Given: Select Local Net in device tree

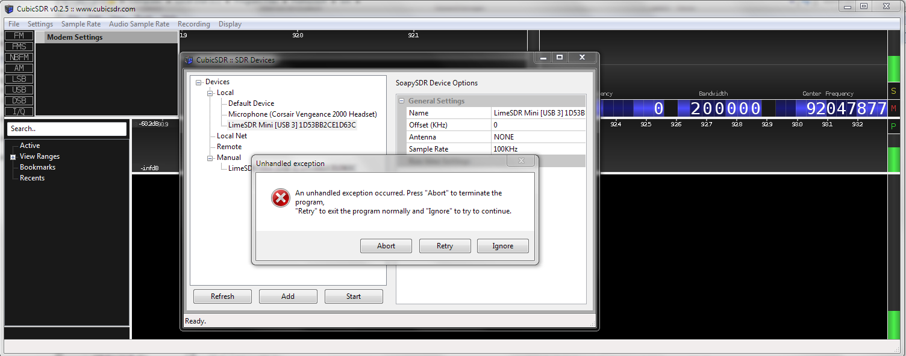Looking at the screenshot, I should 232,136.
